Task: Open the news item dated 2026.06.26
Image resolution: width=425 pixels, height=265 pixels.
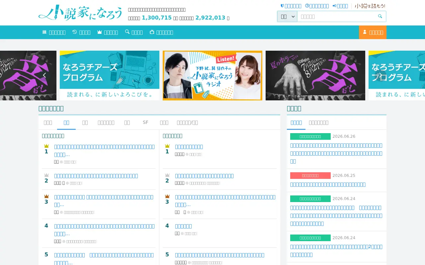Action: 336,153
